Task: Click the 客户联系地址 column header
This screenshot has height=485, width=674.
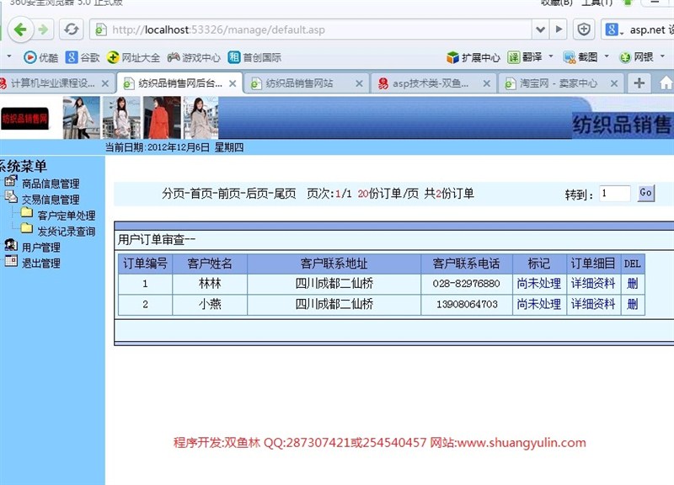Action: (x=334, y=264)
